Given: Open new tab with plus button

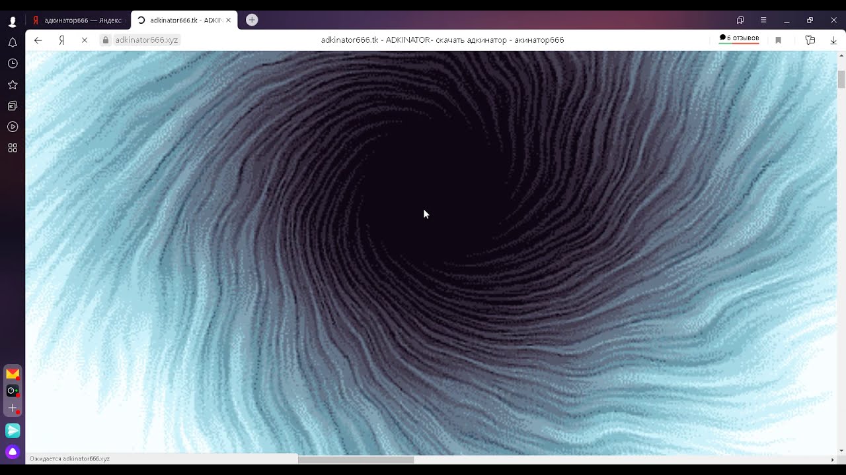Looking at the screenshot, I should [x=252, y=20].
